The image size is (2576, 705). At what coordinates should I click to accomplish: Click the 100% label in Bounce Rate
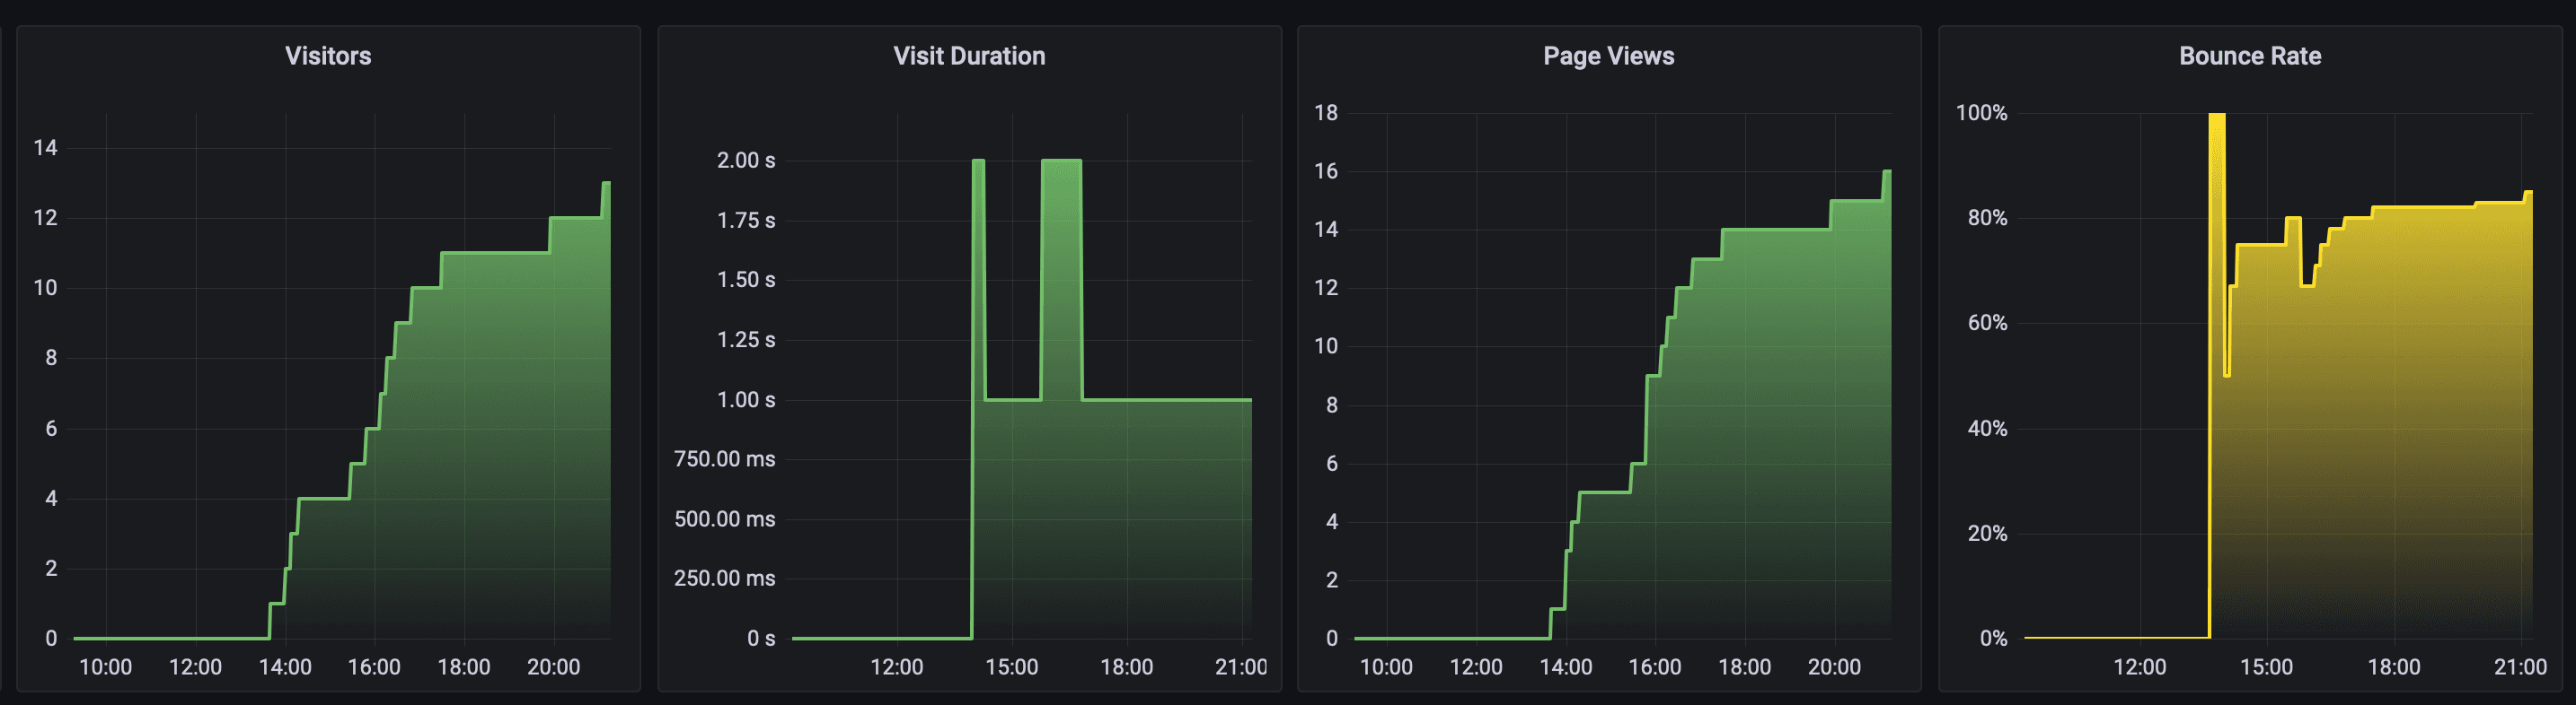1981,113
